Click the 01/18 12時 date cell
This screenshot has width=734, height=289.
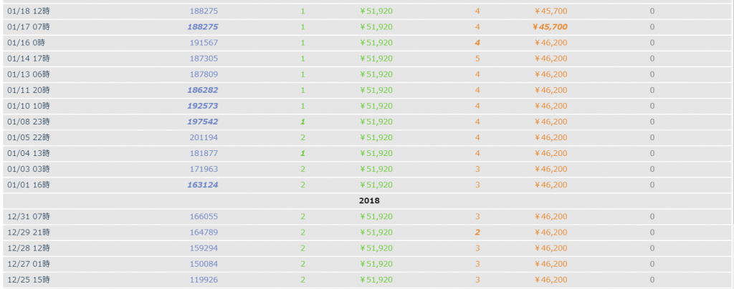point(29,11)
